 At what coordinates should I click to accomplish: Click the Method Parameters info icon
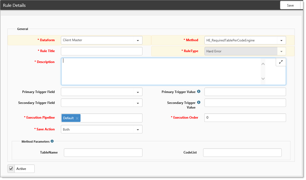click(52, 141)
